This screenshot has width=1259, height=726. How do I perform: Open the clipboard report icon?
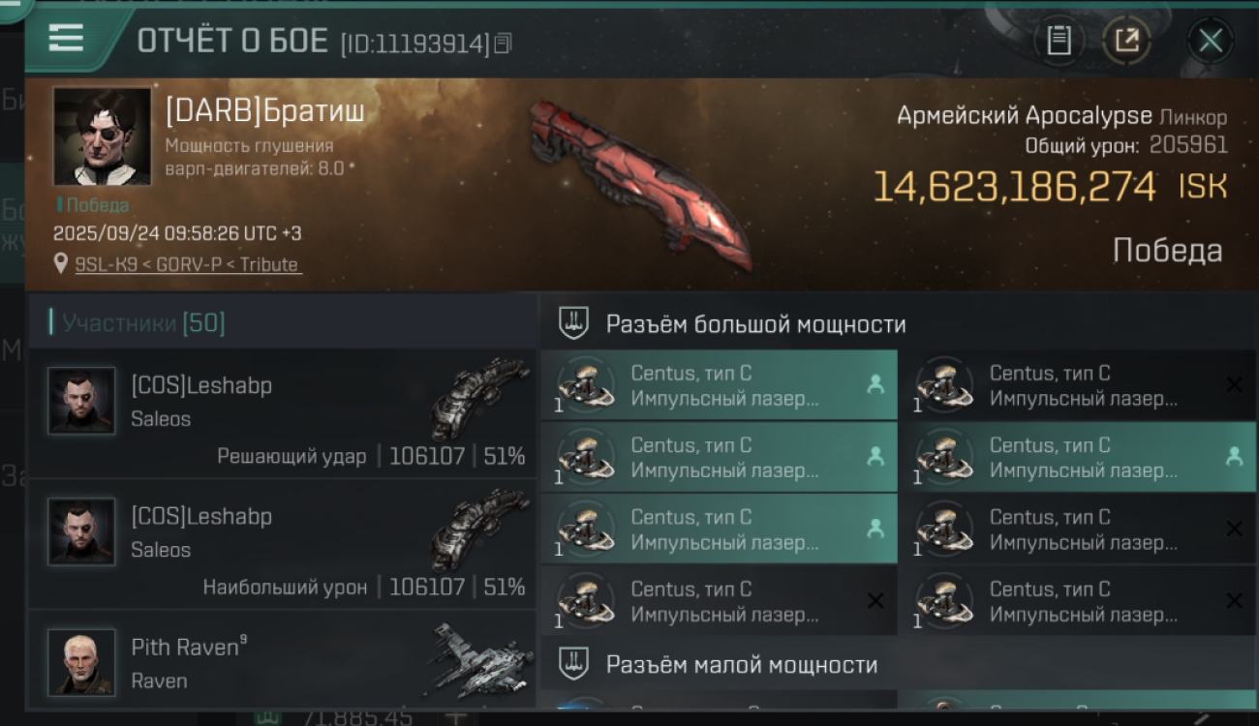(1059, 41)
